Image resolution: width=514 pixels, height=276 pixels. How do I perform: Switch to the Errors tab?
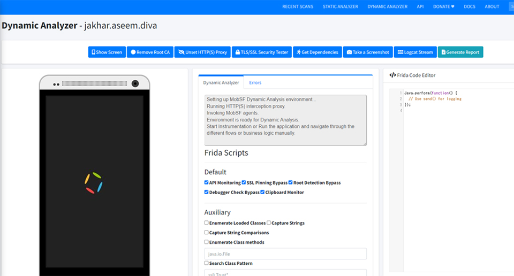pyautogui.click(x=255, y=82)
